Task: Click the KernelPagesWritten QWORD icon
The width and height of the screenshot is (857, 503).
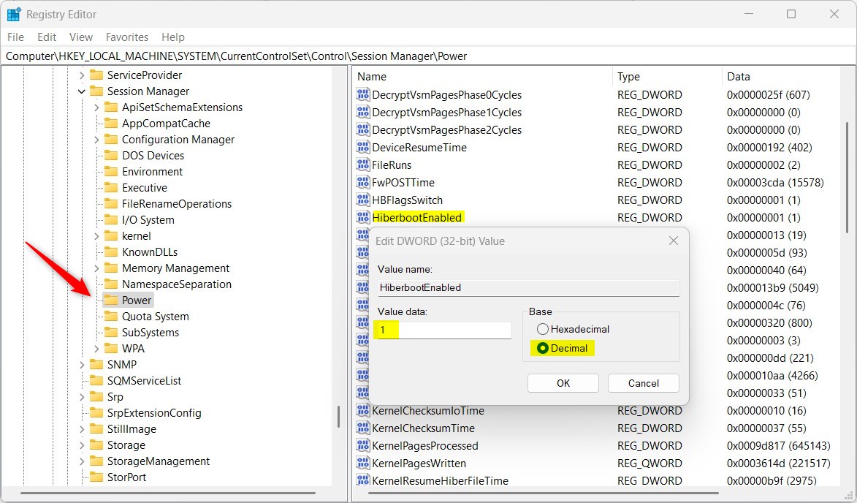Action: pyautogui.click(x=363, y=463)
